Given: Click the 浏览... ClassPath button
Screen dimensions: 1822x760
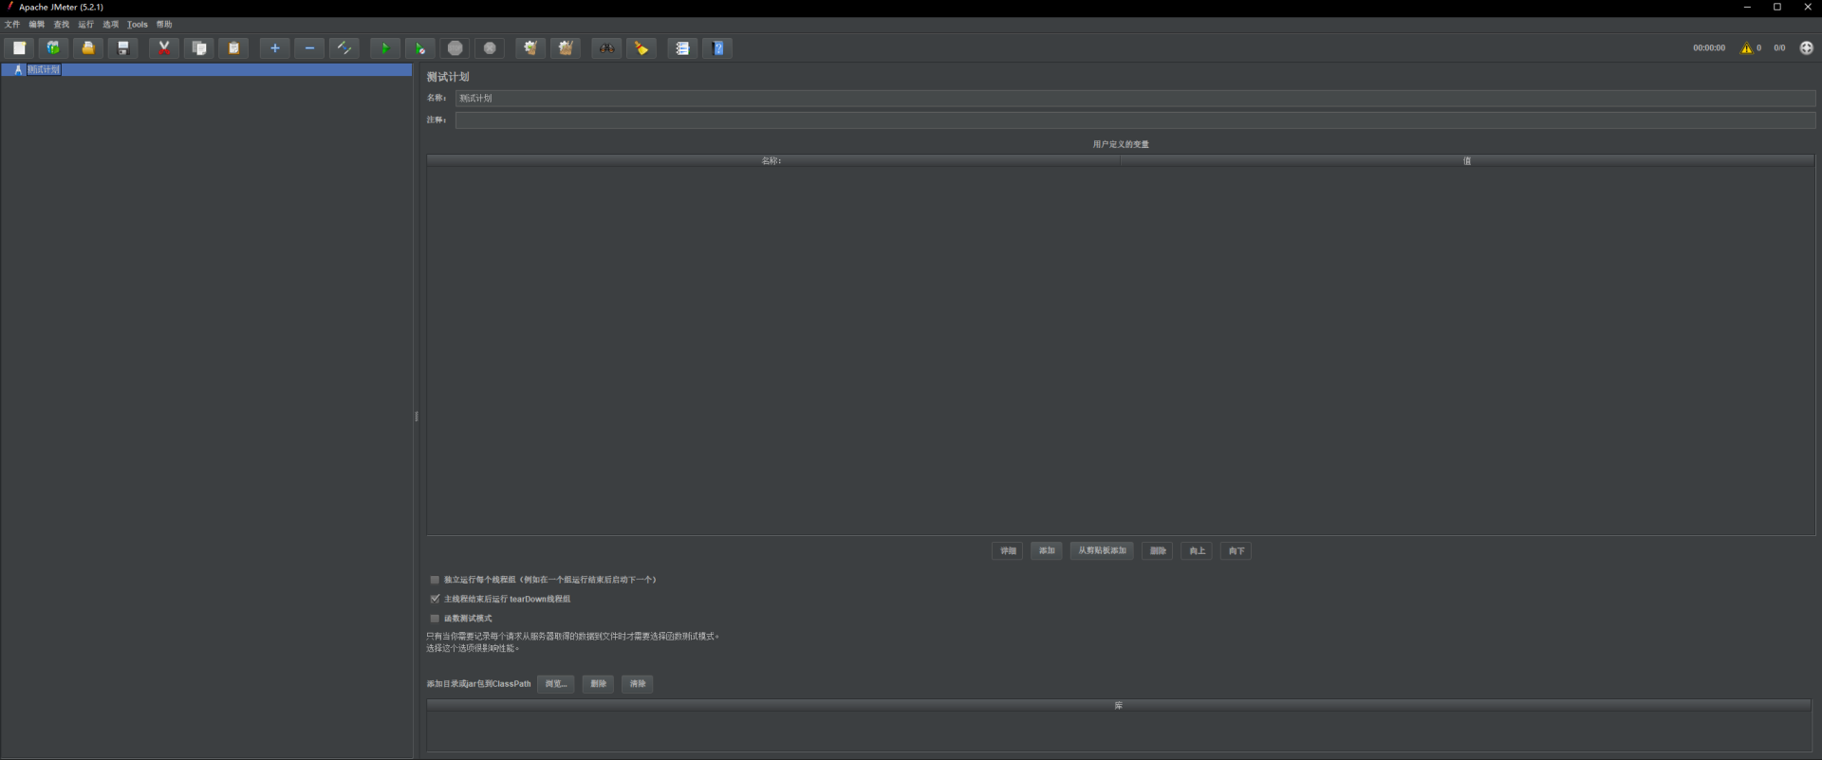Looking at the screenshot, I should tap(555, 684).
